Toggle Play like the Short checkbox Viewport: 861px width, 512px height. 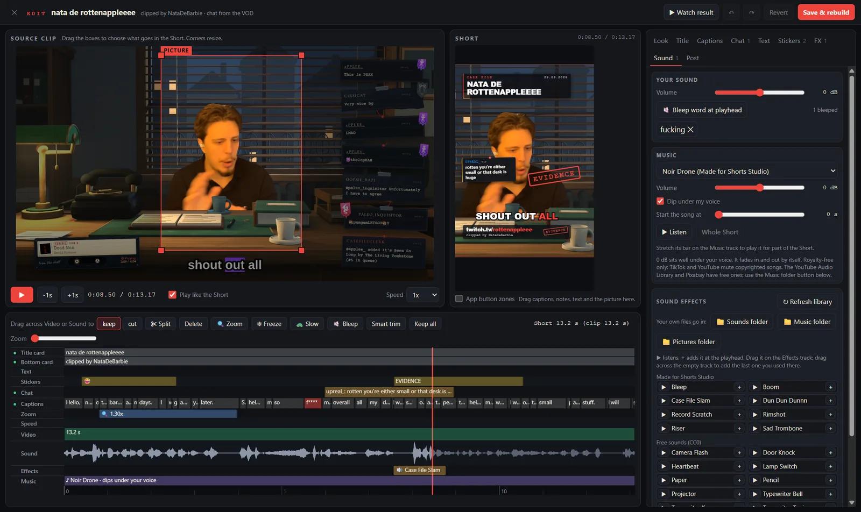tap(172, 295)
